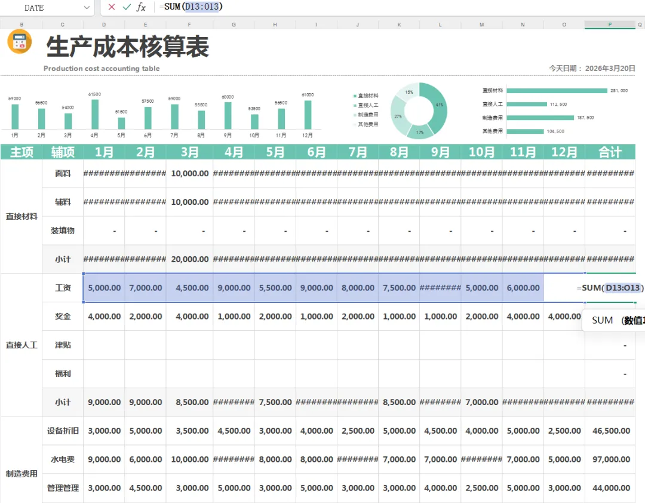Click the 合计 header cell
Screen dimensions: 645x503
click(x=610, y=152)
